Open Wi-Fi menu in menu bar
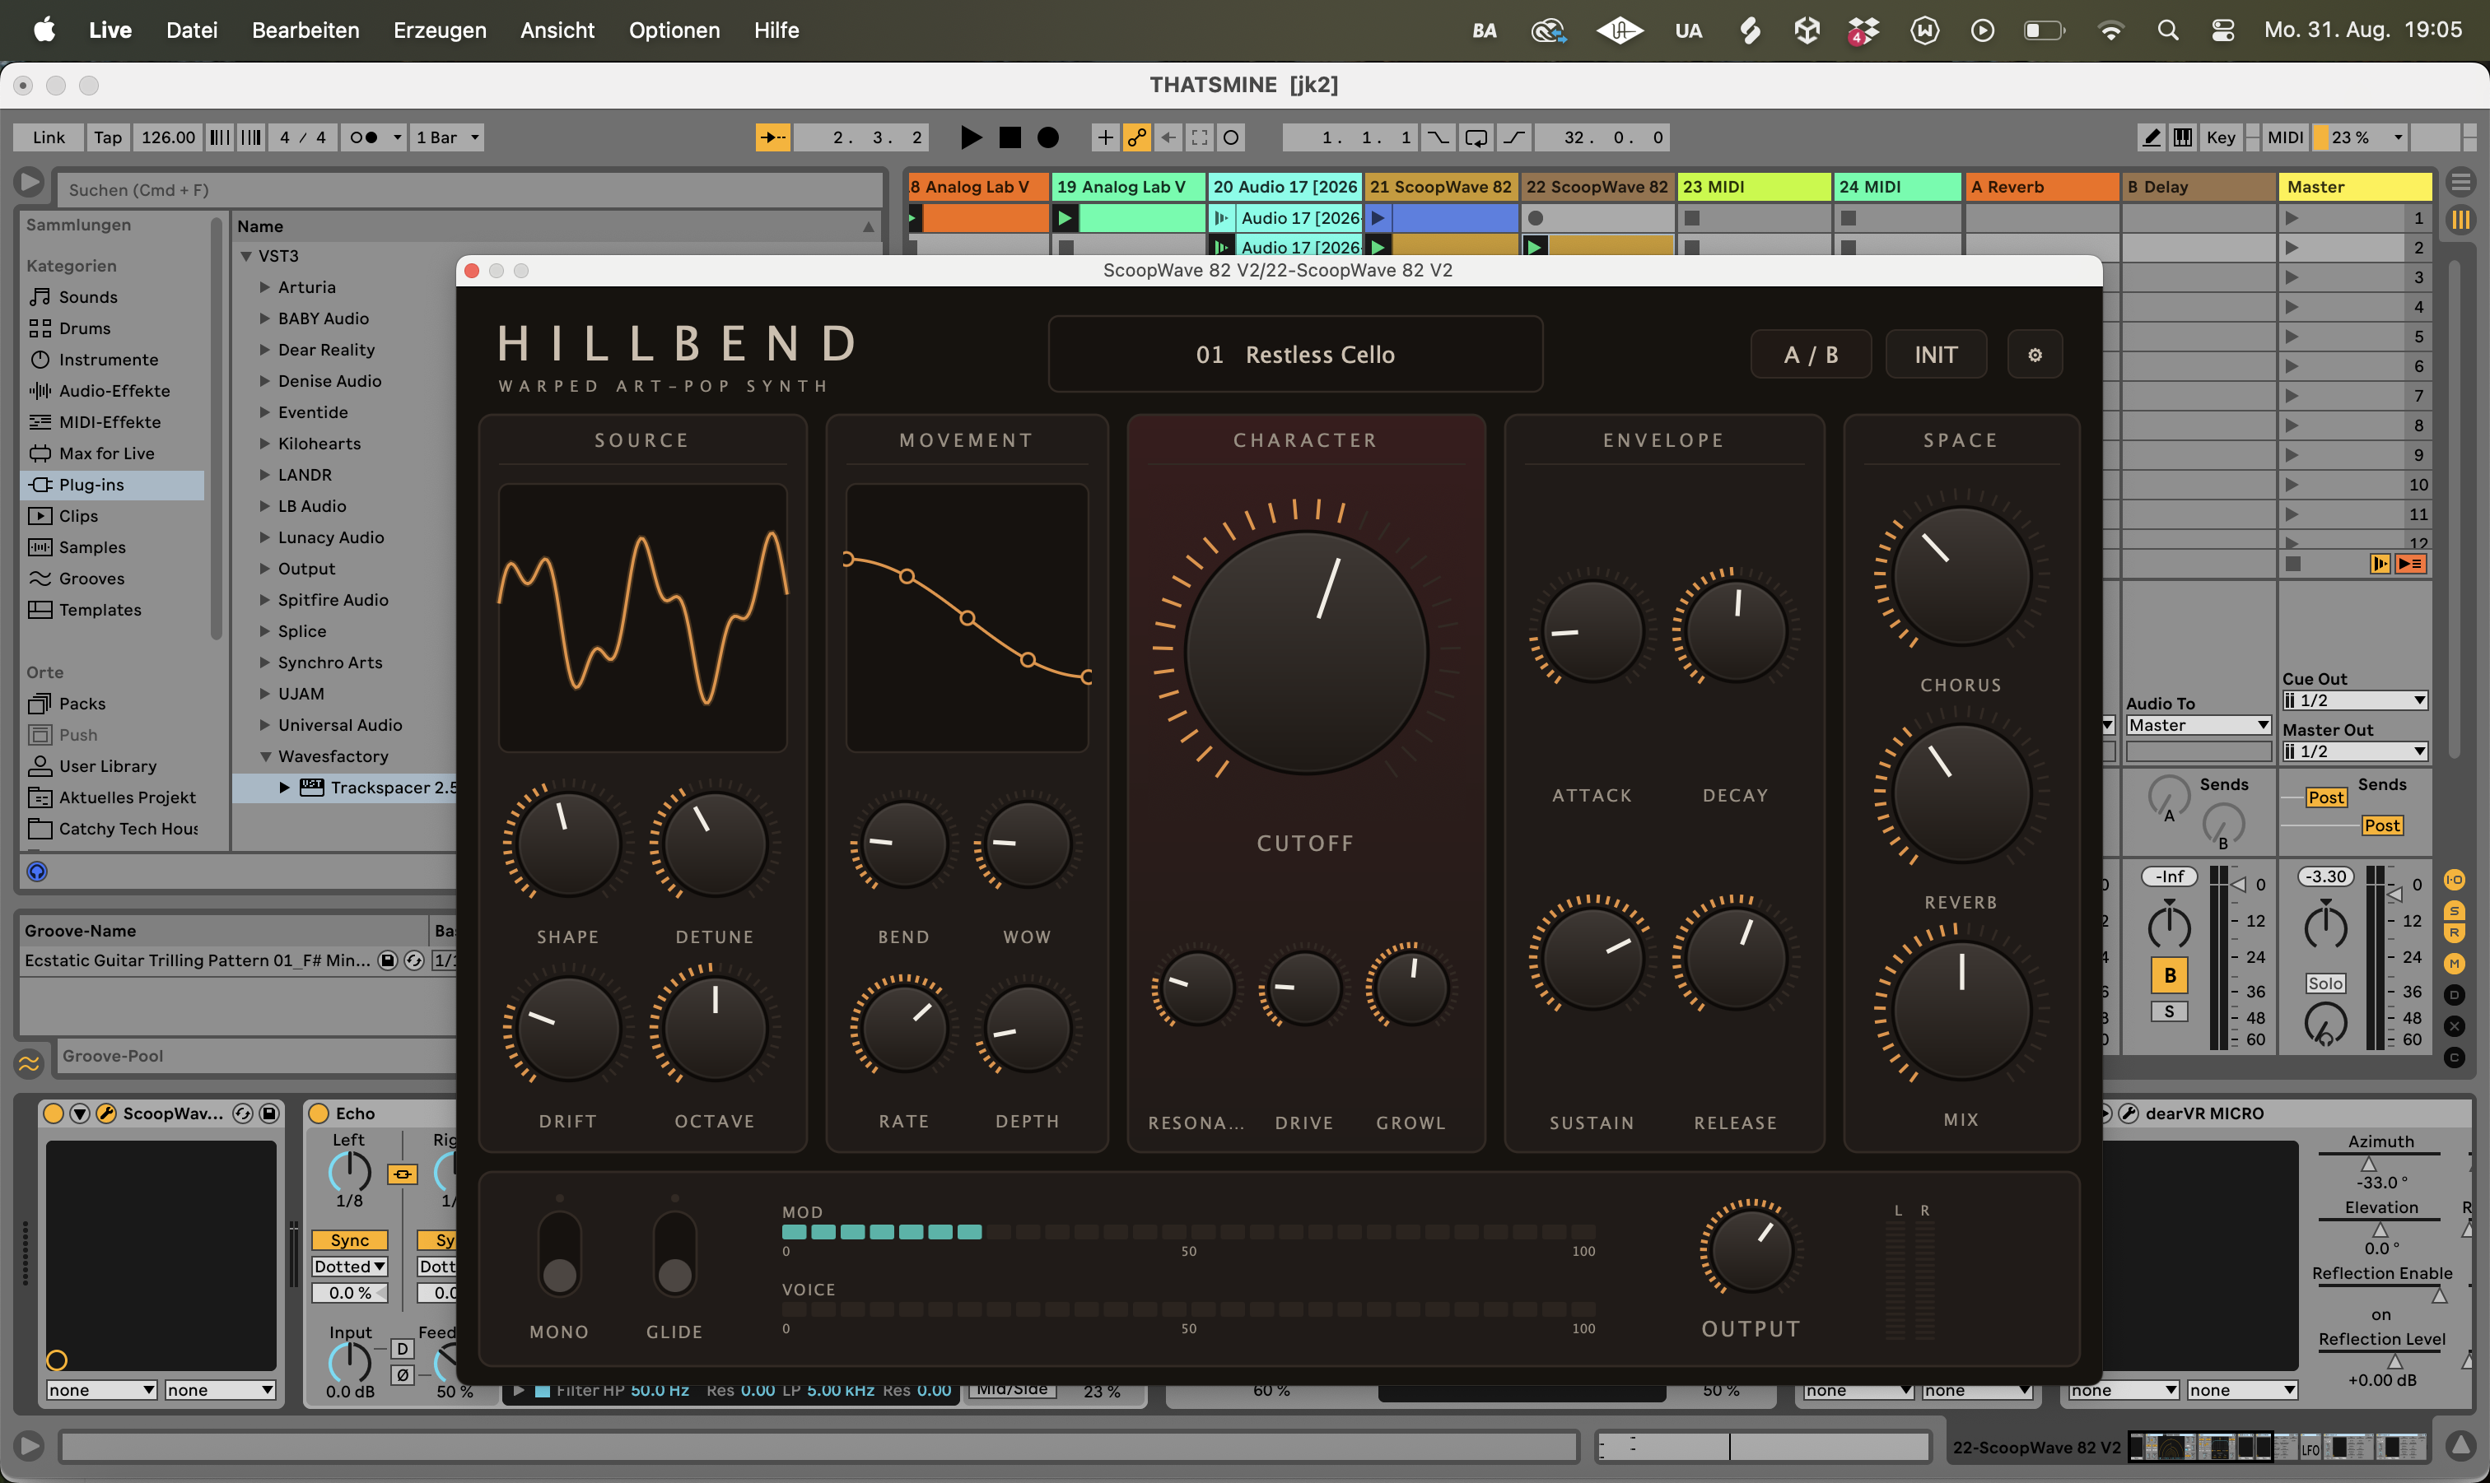This screenshot has width=2490, height=1483. coord(2110,30)
